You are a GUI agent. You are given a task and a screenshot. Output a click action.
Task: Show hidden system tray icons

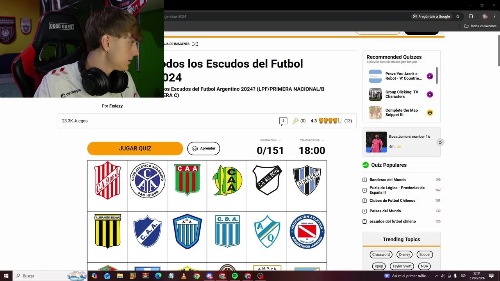click(437, 276)
